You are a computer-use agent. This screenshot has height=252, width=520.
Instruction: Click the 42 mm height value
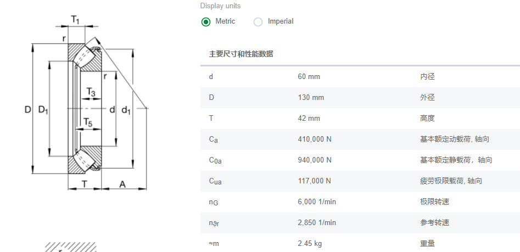[309, 118]
